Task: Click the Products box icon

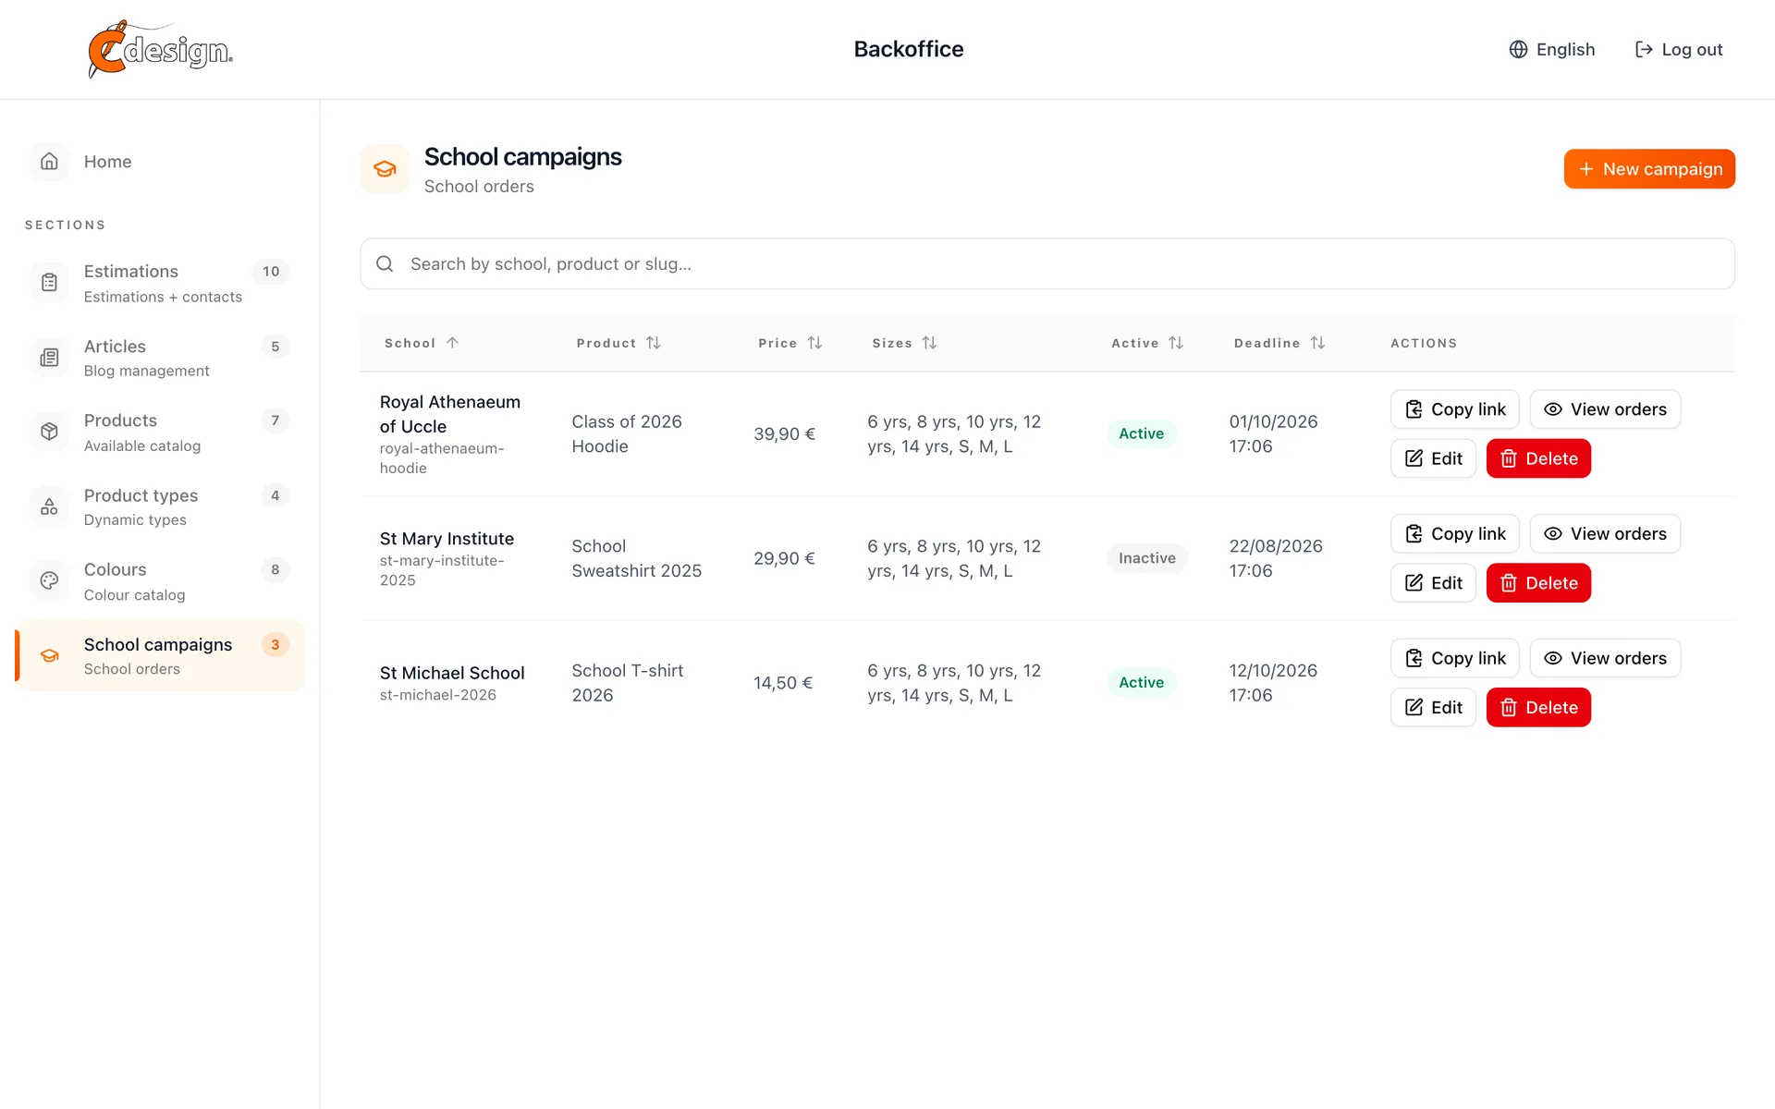Action: click(x=50, y=432)
